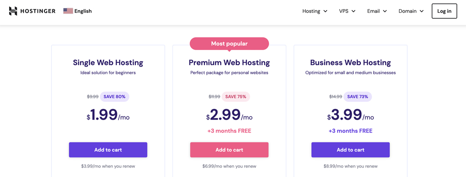Add Single Web Hosting to cart
The height and width of the screenshot is (177, 466).
coord(108,150)
